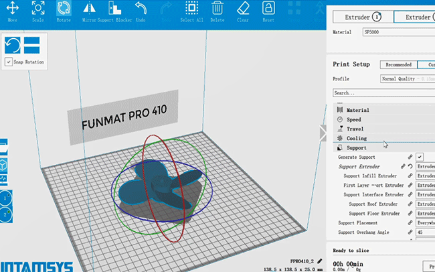The width and height of the screenshot is (435, 272).
Task: Delete the selected model
Action: pyautogui.click(x=217, y=11)
